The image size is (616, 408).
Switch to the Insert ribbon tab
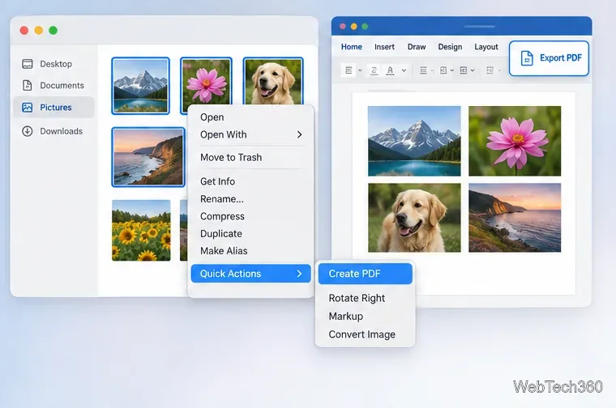point(384,47)
